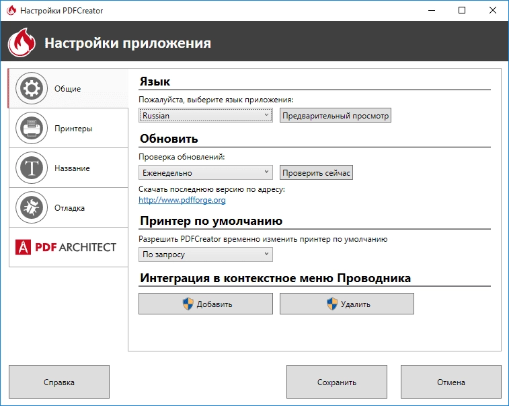Viewport: 509px width, 406px height.
Task: Minimize the Настройки PDFCreator window
Action: pos(432,10)
